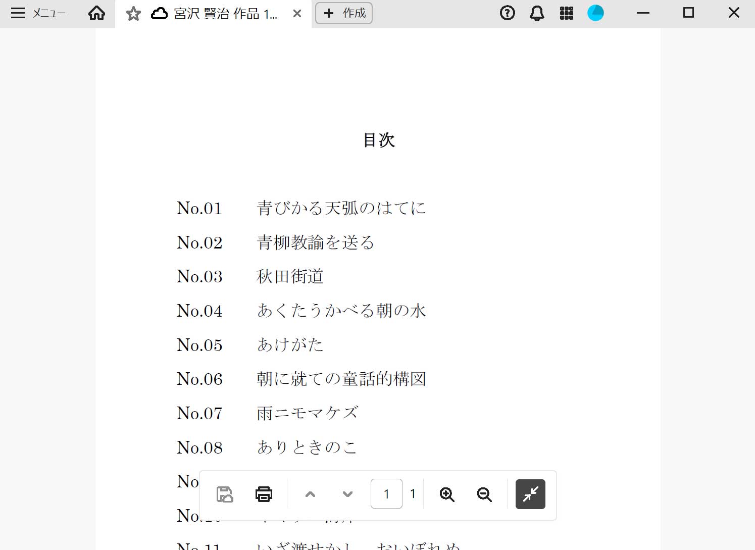Zoom out with the magnifier minus icon

(484, 494)
